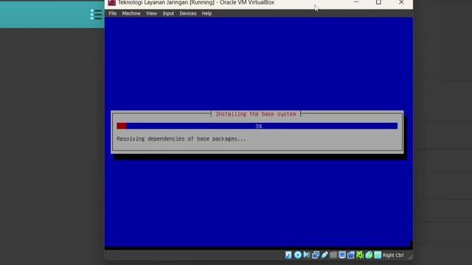The image size is (472, 265).
Task: Click the USB devices plug icon
Action: pyautogui.click(x=324, y=255)
